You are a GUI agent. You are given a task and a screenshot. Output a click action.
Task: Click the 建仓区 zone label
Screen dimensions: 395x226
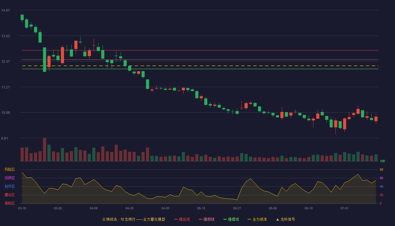(10, 195)
